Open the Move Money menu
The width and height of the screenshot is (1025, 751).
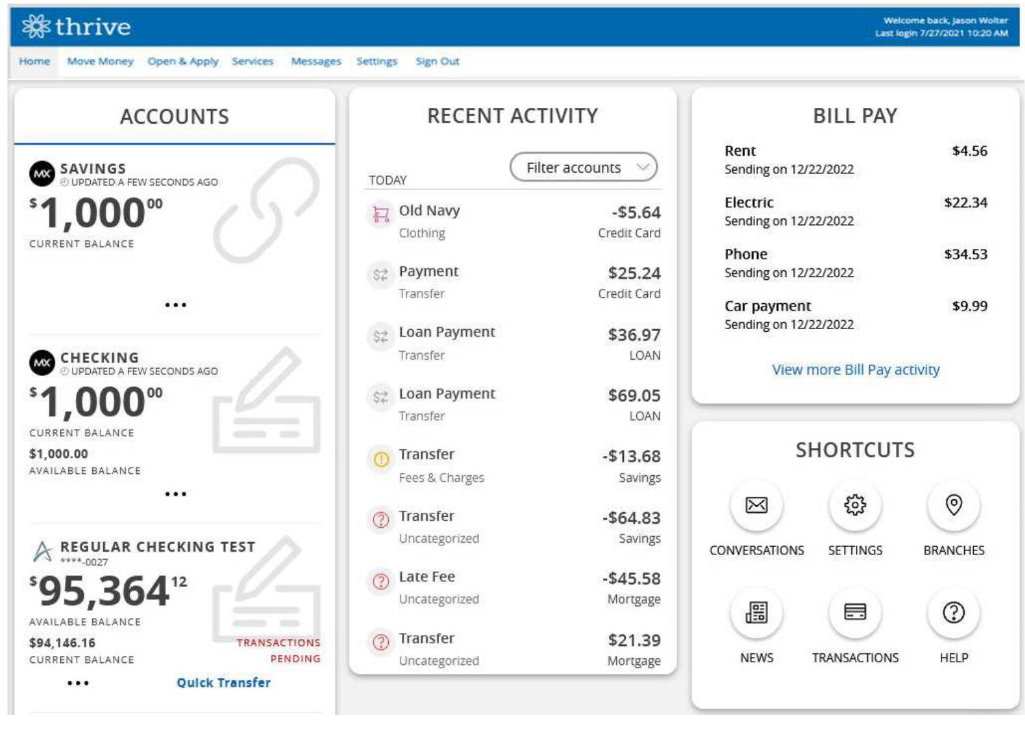point(100,61)
